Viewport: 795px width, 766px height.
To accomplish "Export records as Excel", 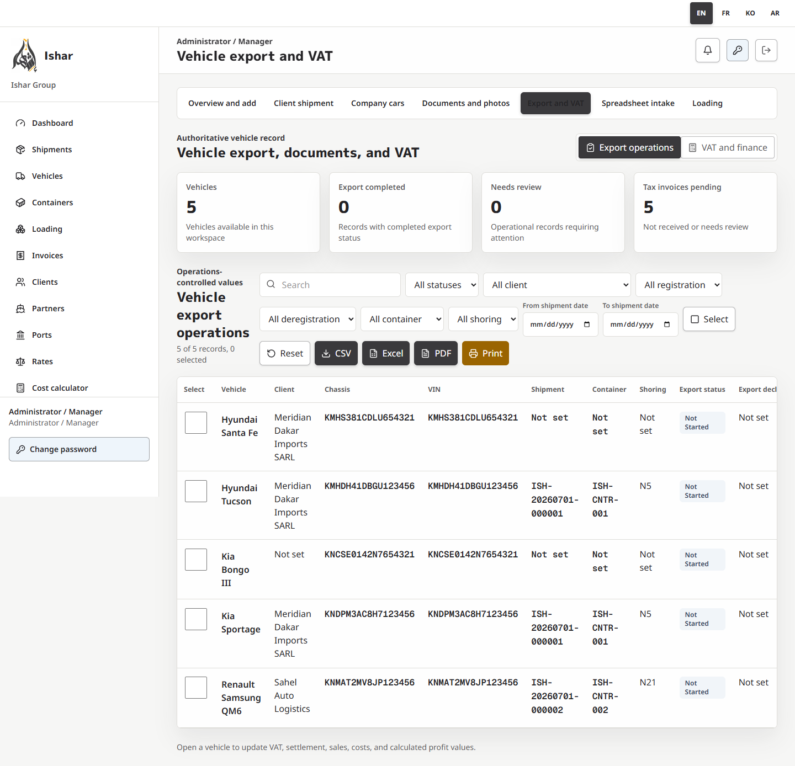I will pos(386,353).
